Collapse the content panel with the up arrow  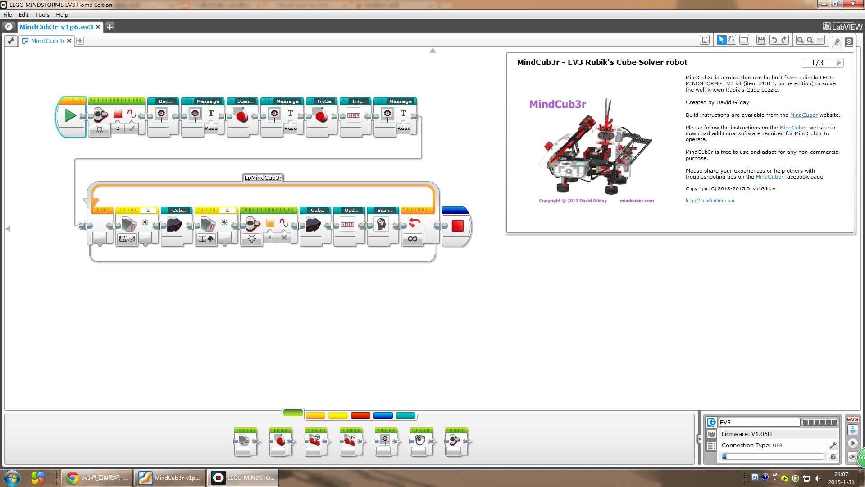432,51
